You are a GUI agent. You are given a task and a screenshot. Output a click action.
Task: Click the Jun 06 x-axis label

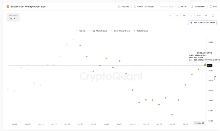pos(14,124)
